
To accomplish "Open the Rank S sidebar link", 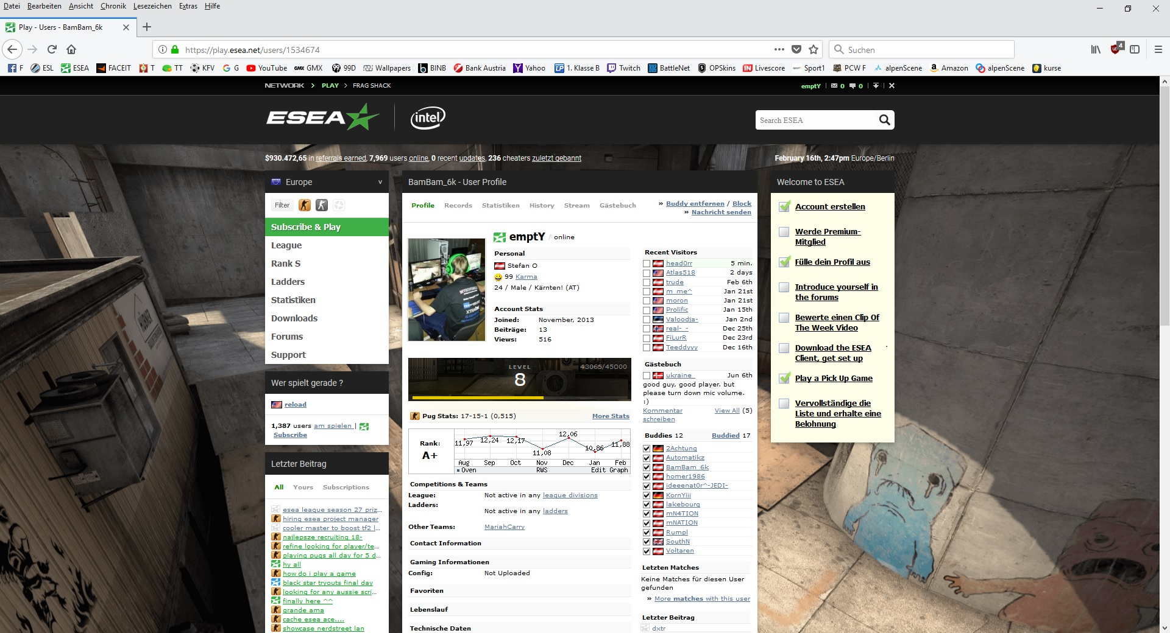I will 286,264.
